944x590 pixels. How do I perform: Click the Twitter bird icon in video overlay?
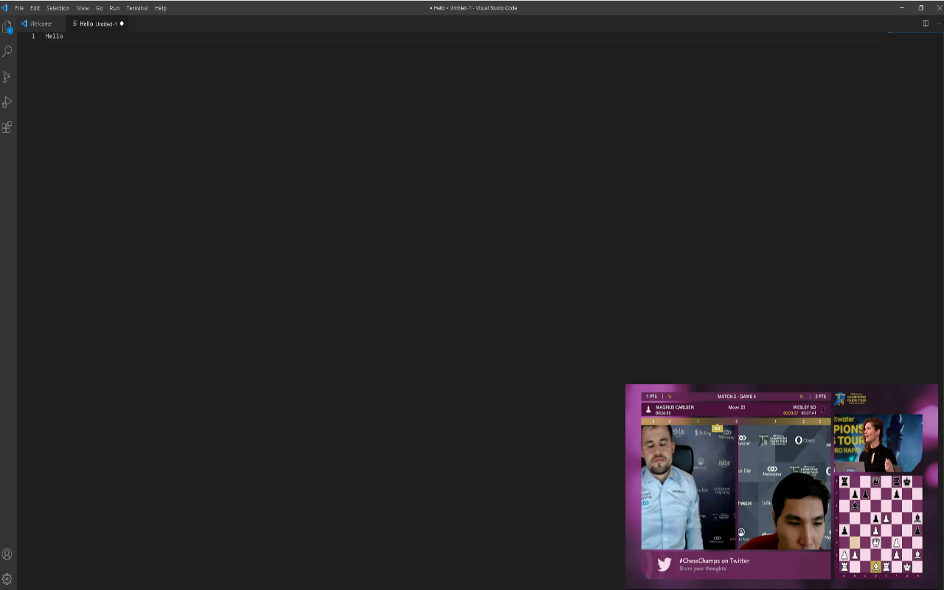coord(664,564)
